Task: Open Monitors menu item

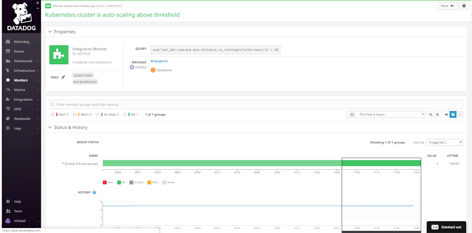Action: pyautogui.click(x=21, y=80)
